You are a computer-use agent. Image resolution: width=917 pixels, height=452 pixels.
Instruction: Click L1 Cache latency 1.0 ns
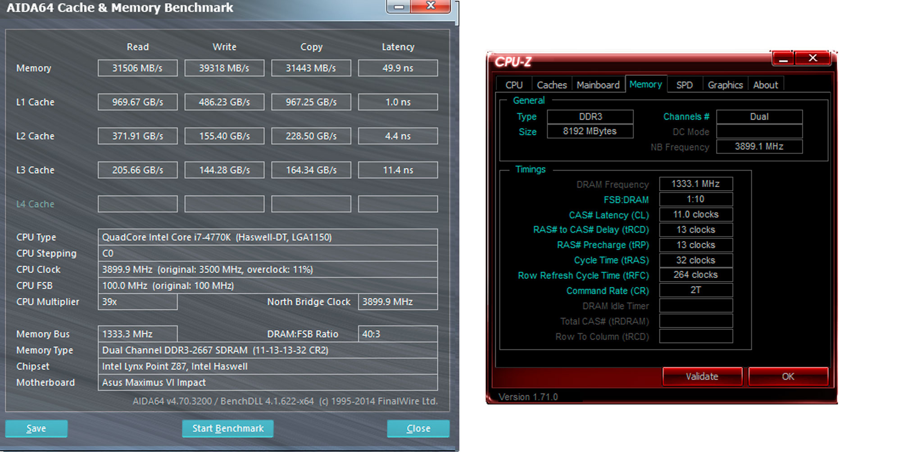point(398,102)
